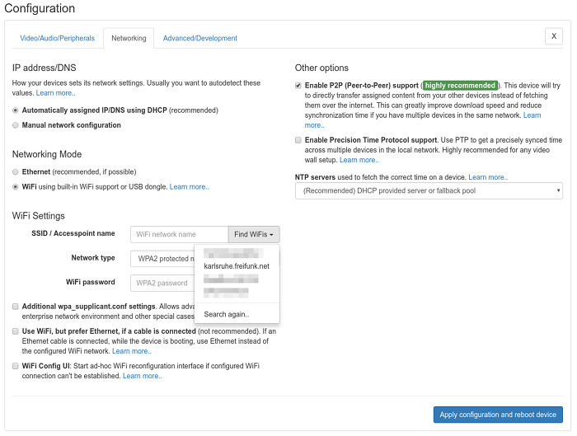Enable Precision Time Protocol support
Image resolution: width=577 pixels, height=436 pixels.
click(x=298, y=141)
